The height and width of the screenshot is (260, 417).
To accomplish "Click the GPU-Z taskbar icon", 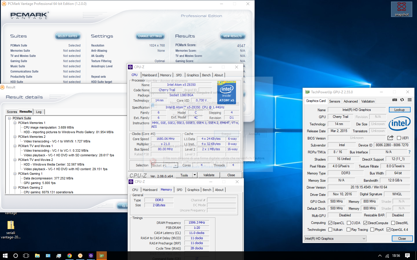I will point(102,256).
